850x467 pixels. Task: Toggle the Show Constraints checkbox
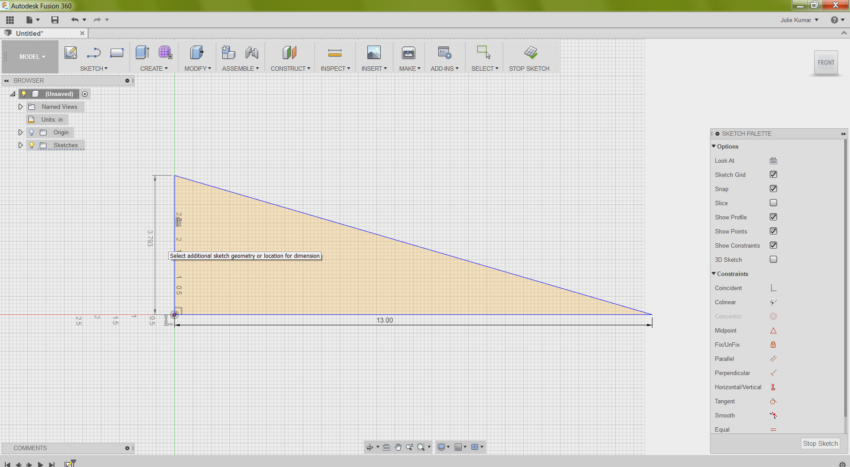click(x=773, y=245)
